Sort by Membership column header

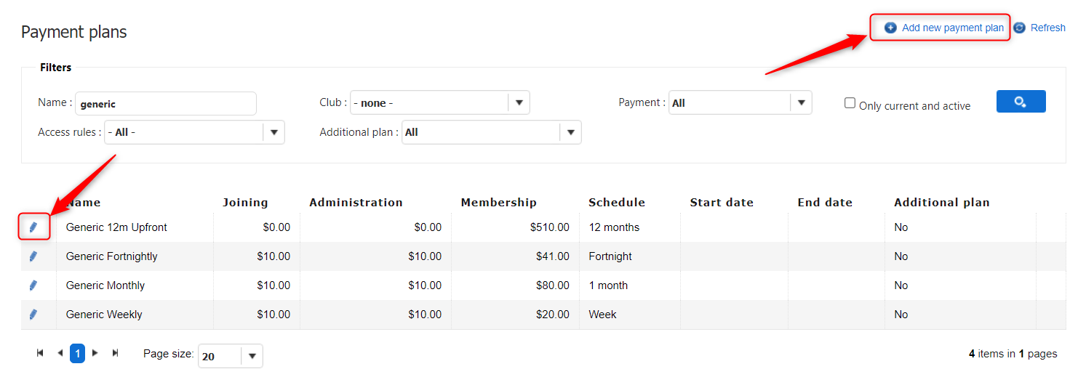(x=498, y=203)
